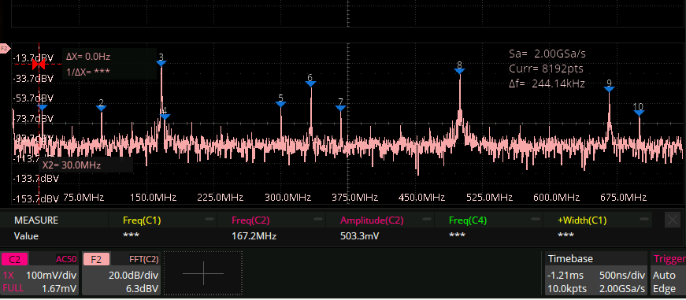
Task: Select the Freq(C2) measurement column
Action: coord(272,228)
